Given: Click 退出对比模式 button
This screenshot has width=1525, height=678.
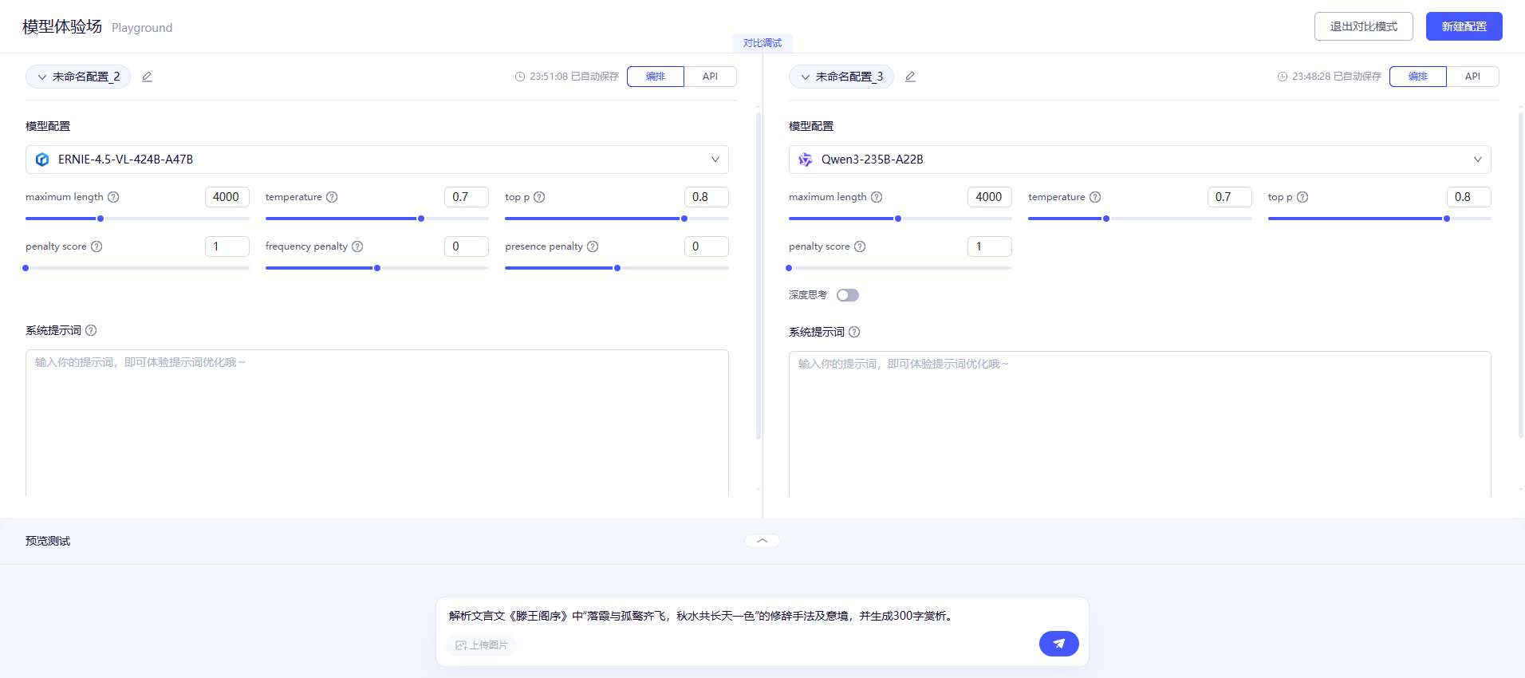Looking at the screenshot, I should [1364, 26].
